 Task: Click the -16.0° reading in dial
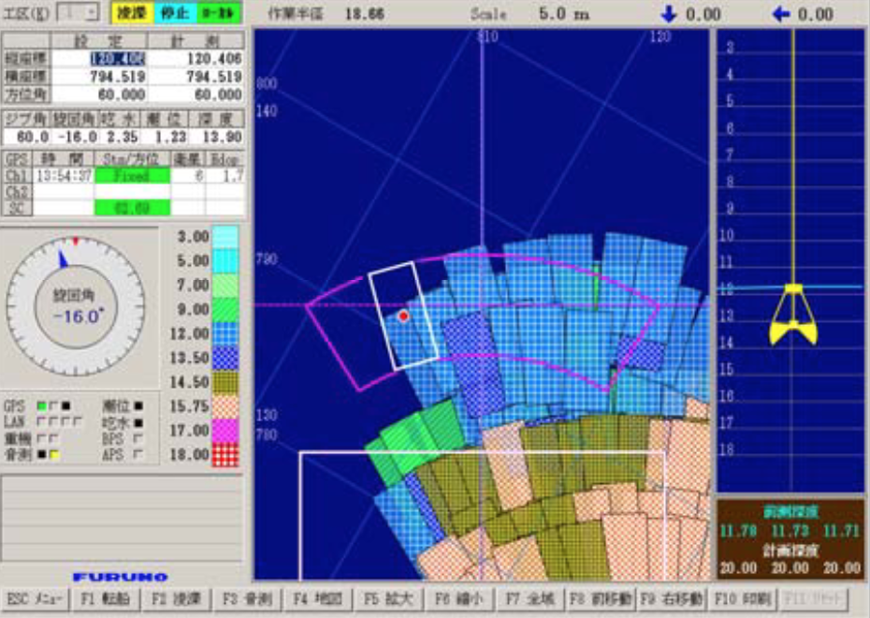coord(77,317)
